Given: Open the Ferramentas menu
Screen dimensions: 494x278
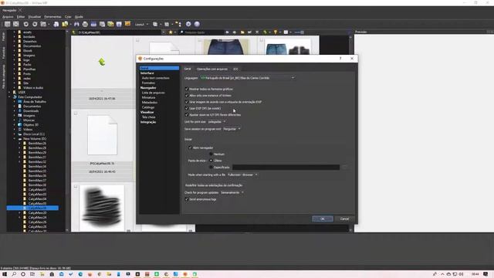Looking at the screenshot, I should [x=52, y=17].
